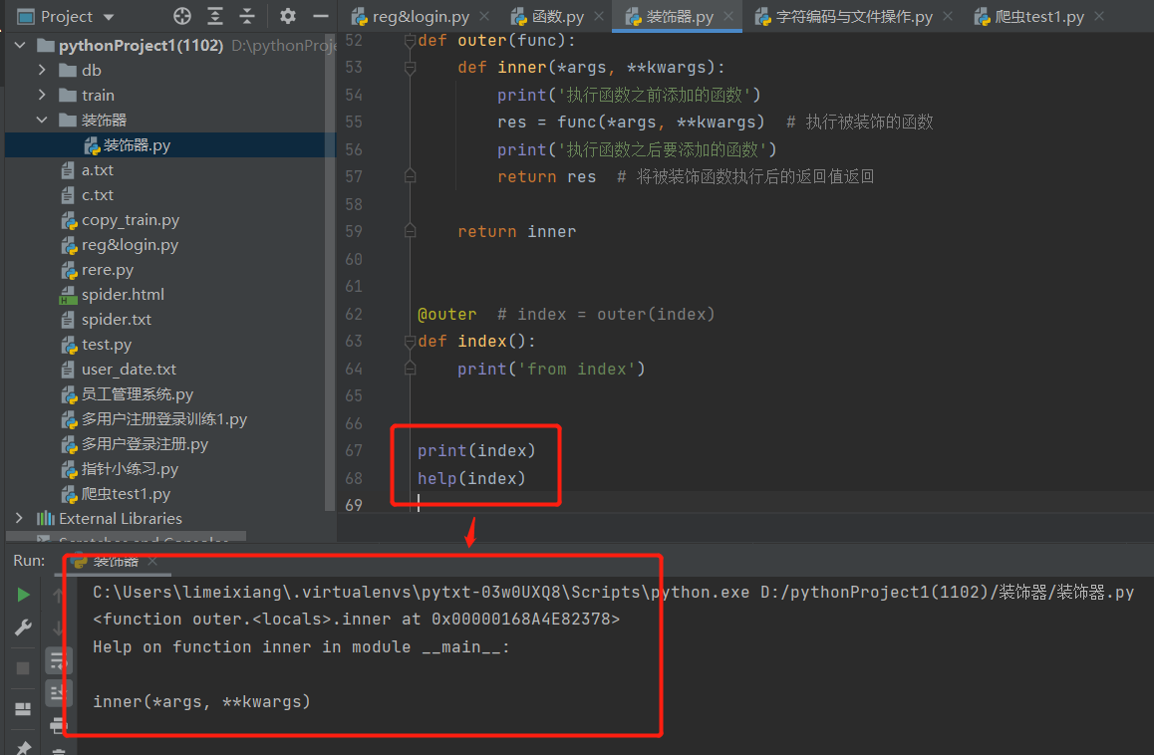Click the locate current file target icon
Screen dimensions: 1154x755
pos(181,16)
